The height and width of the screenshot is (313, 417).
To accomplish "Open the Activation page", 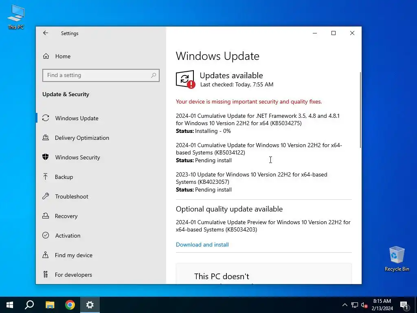I will (68, 236).
